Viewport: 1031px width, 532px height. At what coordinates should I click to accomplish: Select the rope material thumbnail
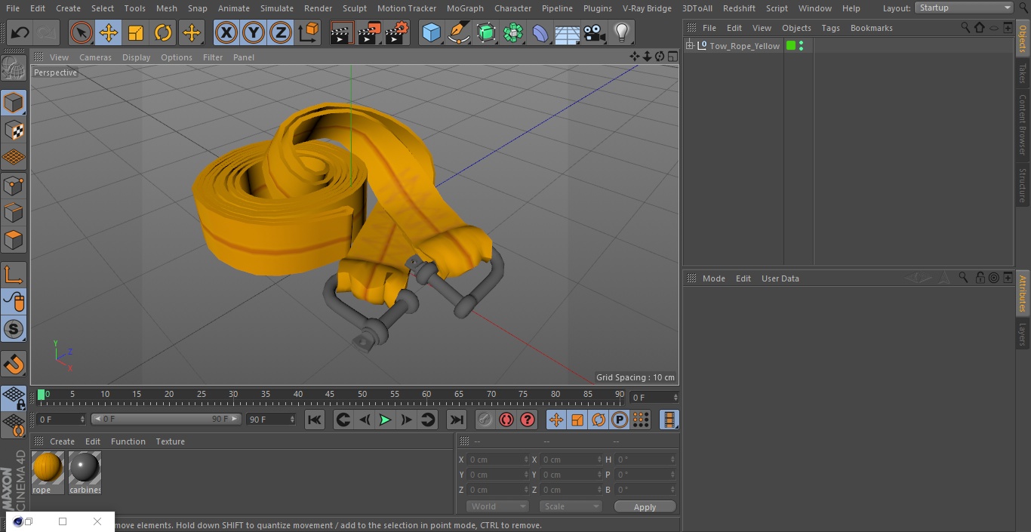[48, 468]
